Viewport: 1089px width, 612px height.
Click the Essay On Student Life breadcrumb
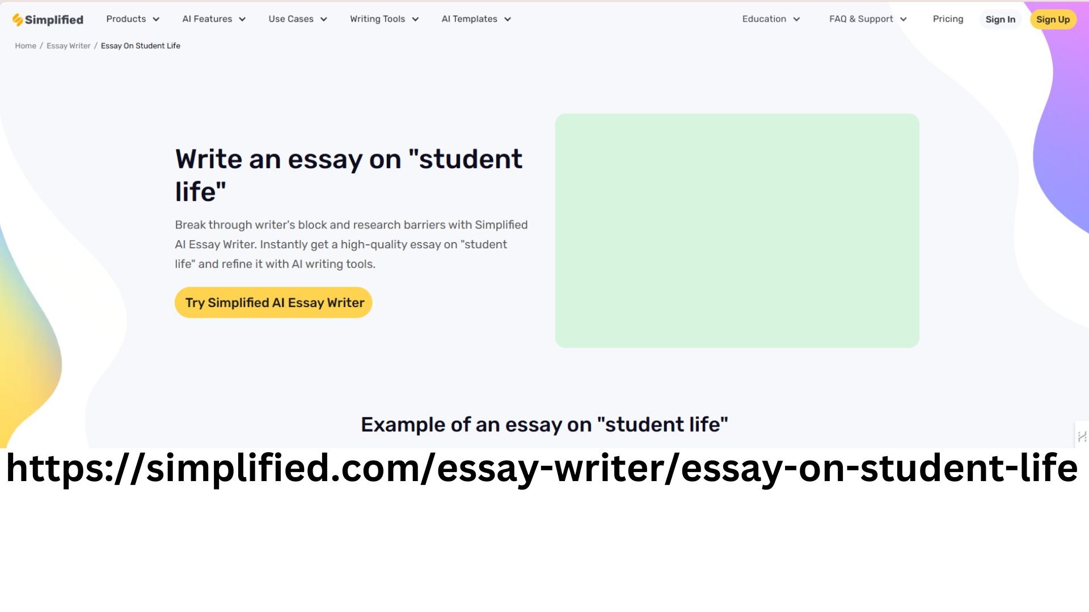141,46
